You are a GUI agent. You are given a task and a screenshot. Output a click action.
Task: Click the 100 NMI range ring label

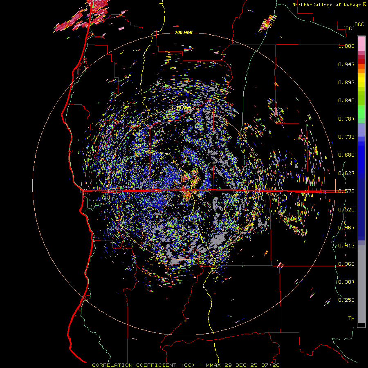184,32
